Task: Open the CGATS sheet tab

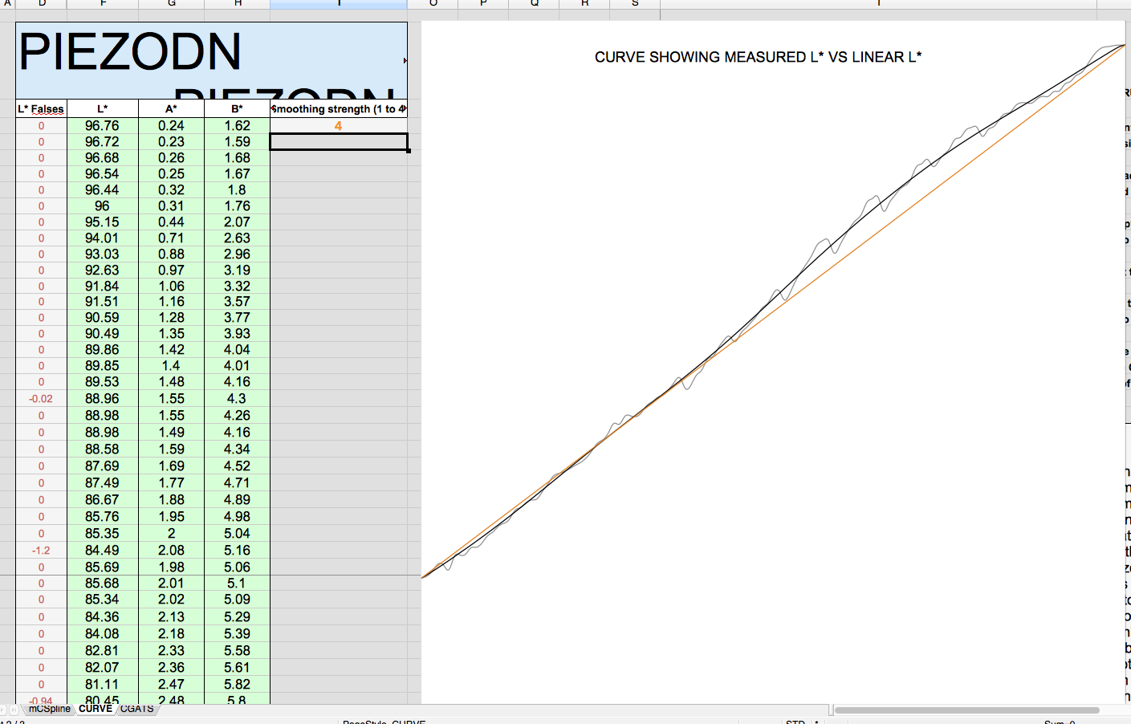Action: pos(137,709)
